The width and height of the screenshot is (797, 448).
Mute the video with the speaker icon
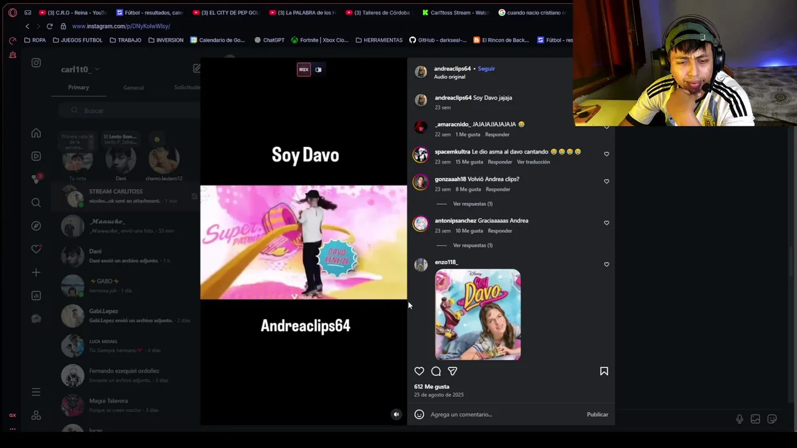pos(396,414)
